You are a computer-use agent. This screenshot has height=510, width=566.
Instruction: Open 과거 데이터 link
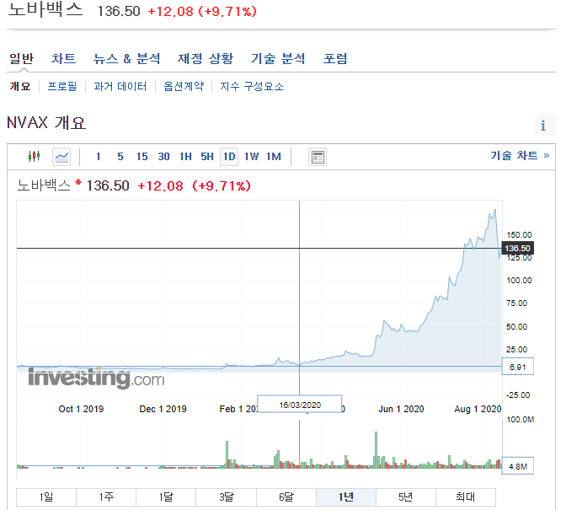pyautogui.click(x=120, y=86)
